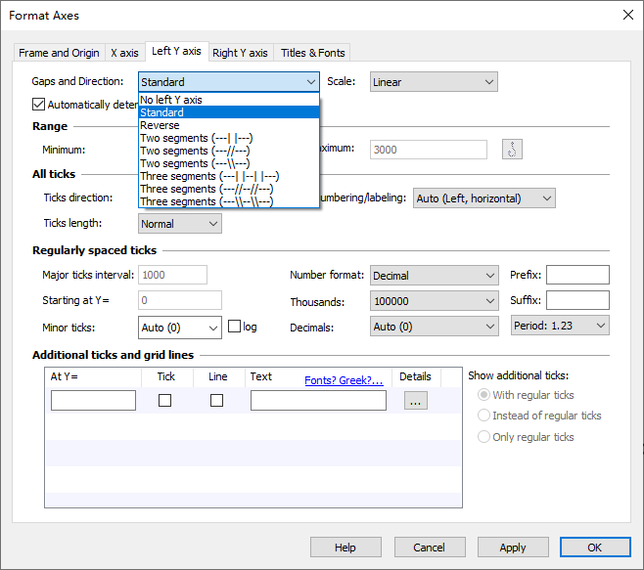Screen dimensions: 644x570
Task: Open the Numbering/labeling dropdown
Action: (484, 198)
